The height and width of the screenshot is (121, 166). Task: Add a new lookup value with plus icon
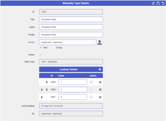point(100,69)
